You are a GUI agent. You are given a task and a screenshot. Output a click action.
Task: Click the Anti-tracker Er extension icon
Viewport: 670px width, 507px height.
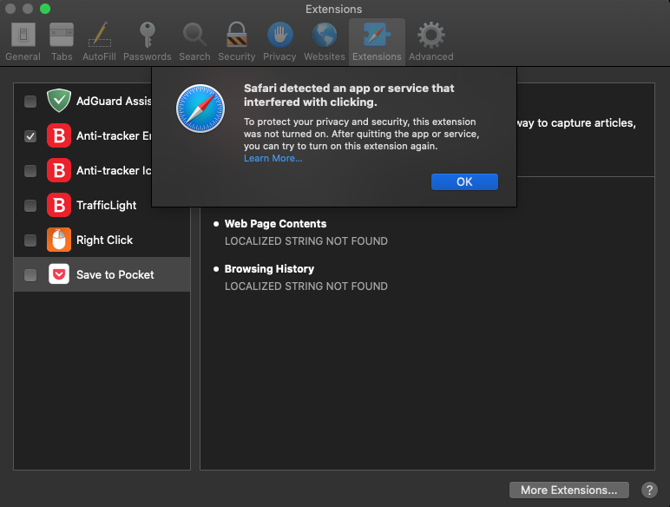click(x=59, y=135)
